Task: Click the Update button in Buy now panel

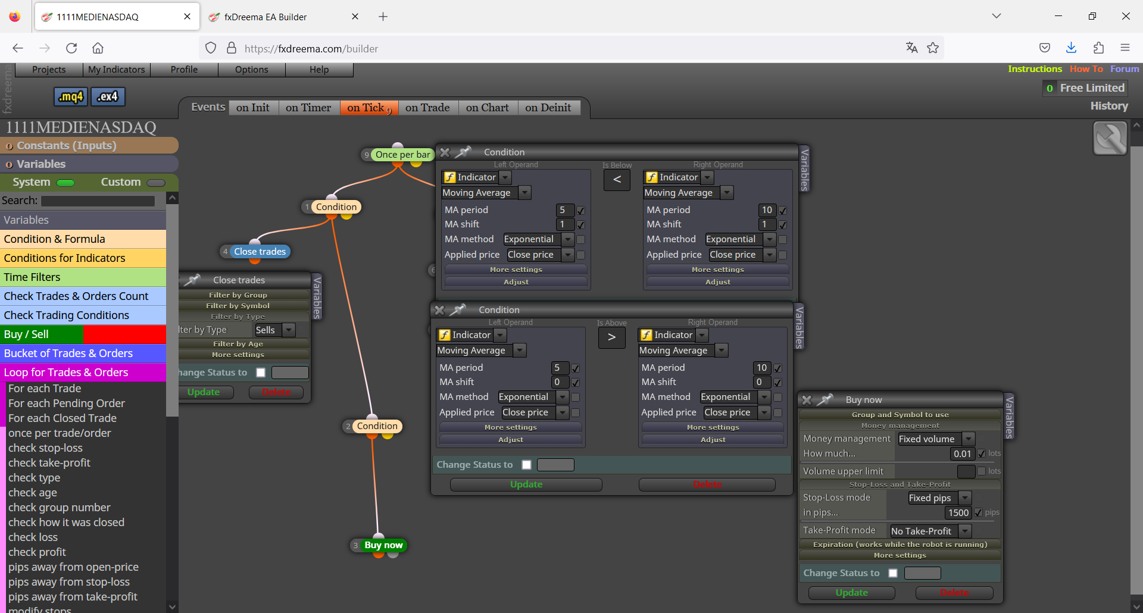Action: click(x=852, y=593)
